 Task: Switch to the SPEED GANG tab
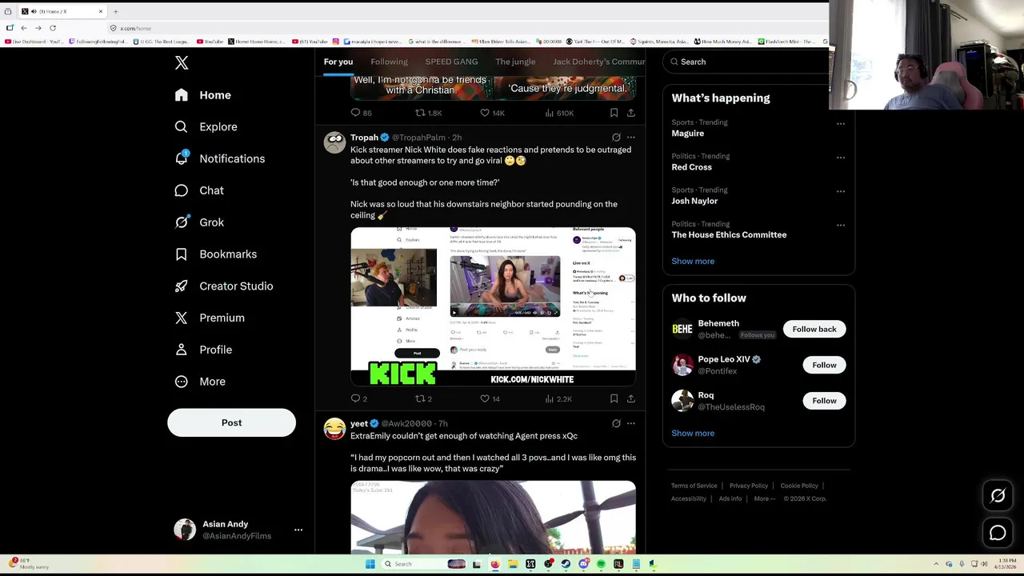pyautogui.click(x=451, y=62)
